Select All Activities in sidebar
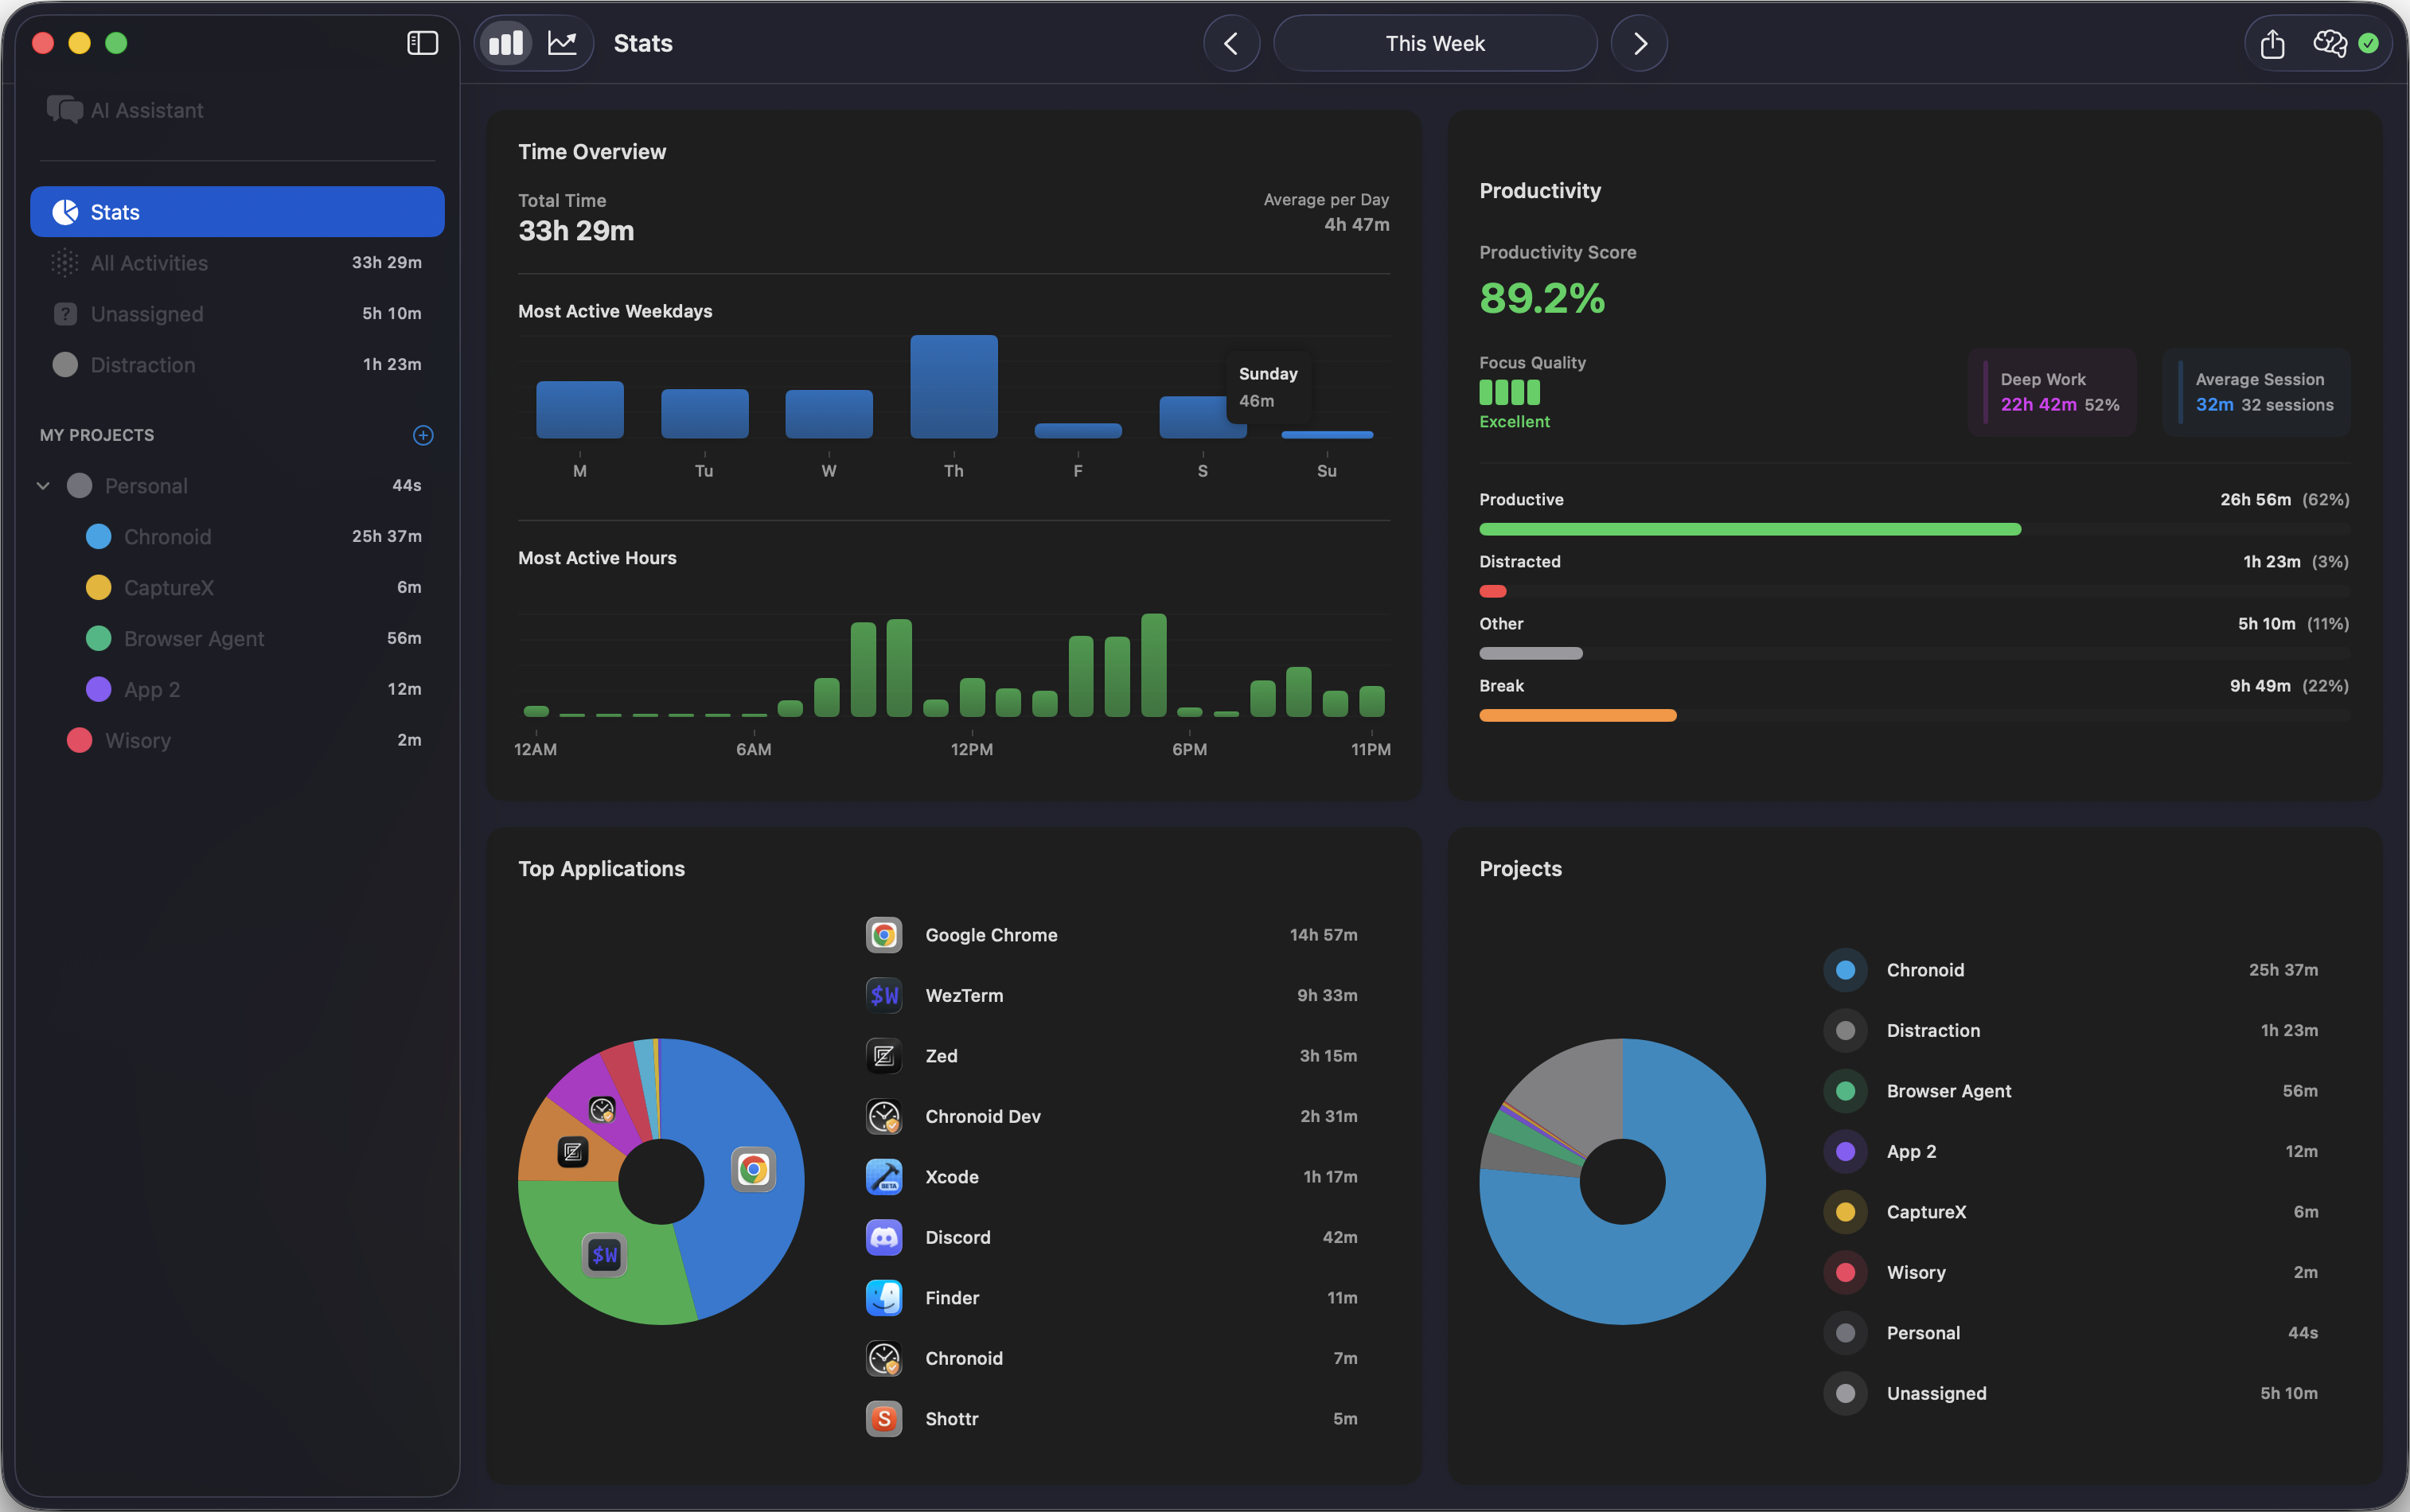The image size is (2410, 1512). (149, 263)
